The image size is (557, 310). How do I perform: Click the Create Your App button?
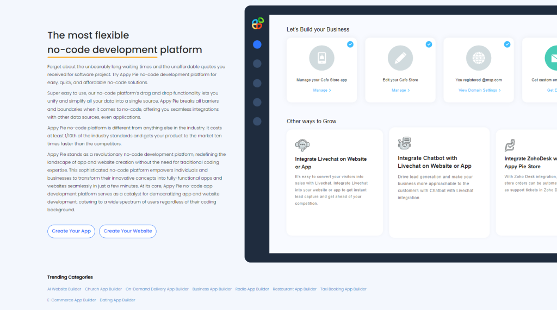[x=71, y=231]
